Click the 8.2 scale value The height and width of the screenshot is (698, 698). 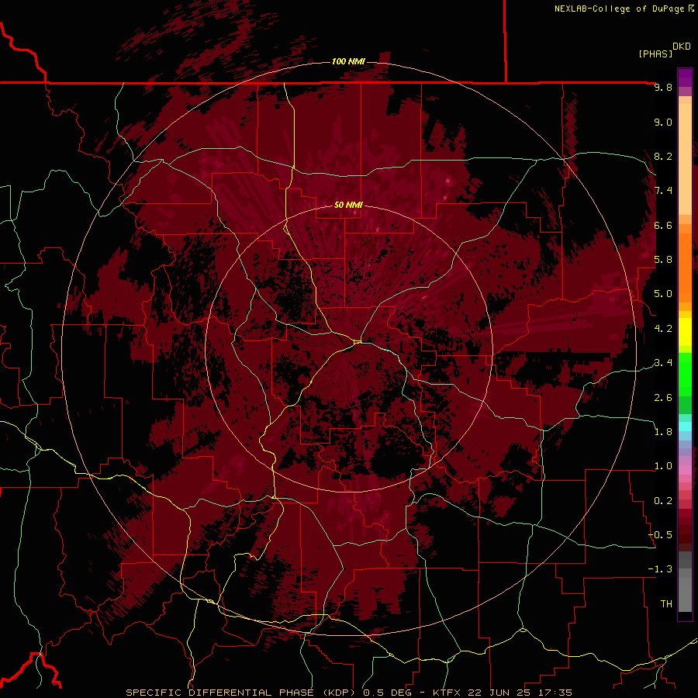[663, 156]
